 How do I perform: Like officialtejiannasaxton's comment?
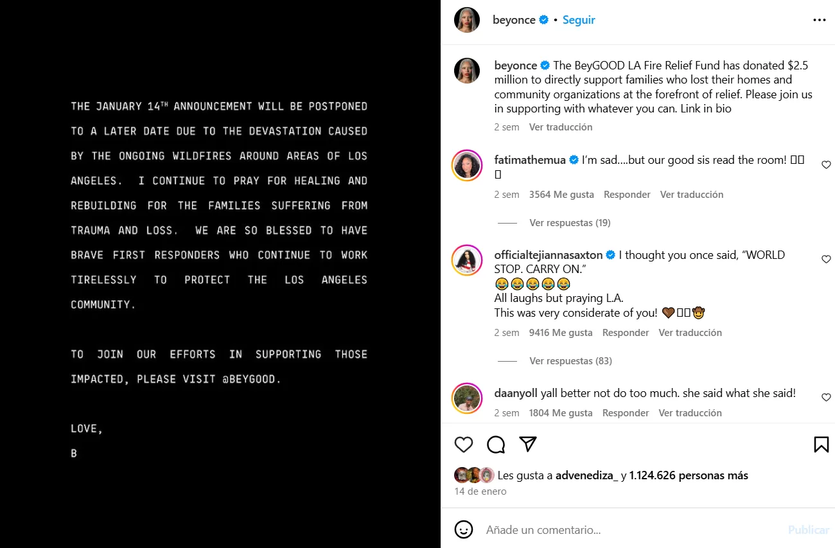pyautogui.click(x=826, y=260)
